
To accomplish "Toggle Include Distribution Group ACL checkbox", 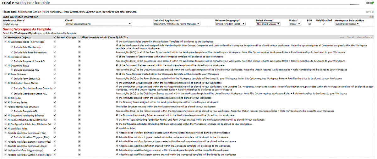I will pos(12,94).
